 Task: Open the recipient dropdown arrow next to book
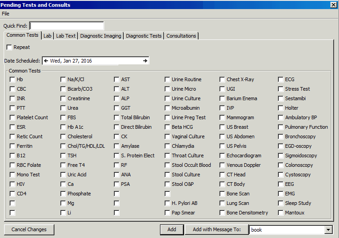(328, 230)
